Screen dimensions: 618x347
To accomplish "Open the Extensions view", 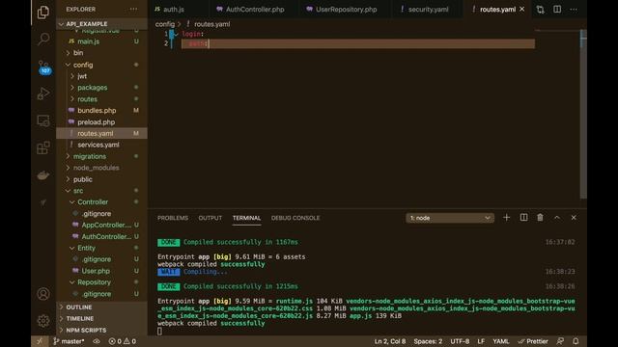I will (42, 147).
